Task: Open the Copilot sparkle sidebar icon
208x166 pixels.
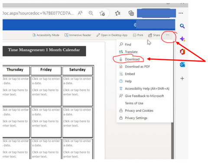Action: [x=182, y=39]
